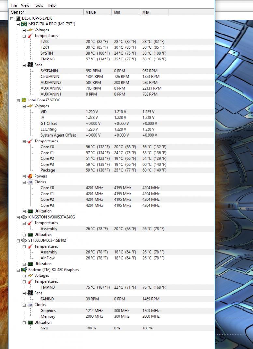
Task: Select the Package temperature row
Action: [x=127, y=170]
